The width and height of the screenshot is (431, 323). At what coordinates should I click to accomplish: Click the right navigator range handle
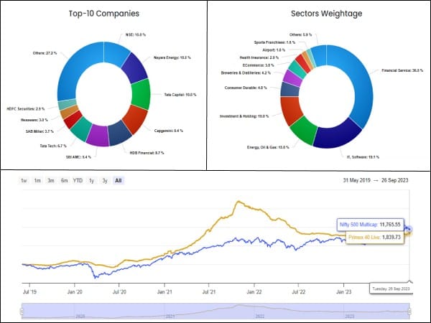410,312
